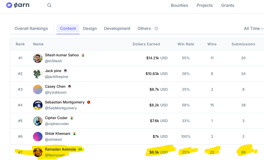Open the @tyzobloom handle

point(56,92)
